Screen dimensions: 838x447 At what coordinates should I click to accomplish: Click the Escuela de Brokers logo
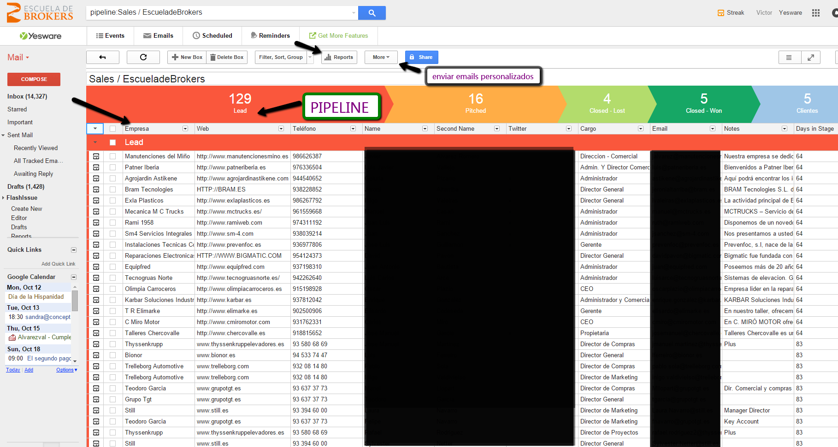point(40,13)
